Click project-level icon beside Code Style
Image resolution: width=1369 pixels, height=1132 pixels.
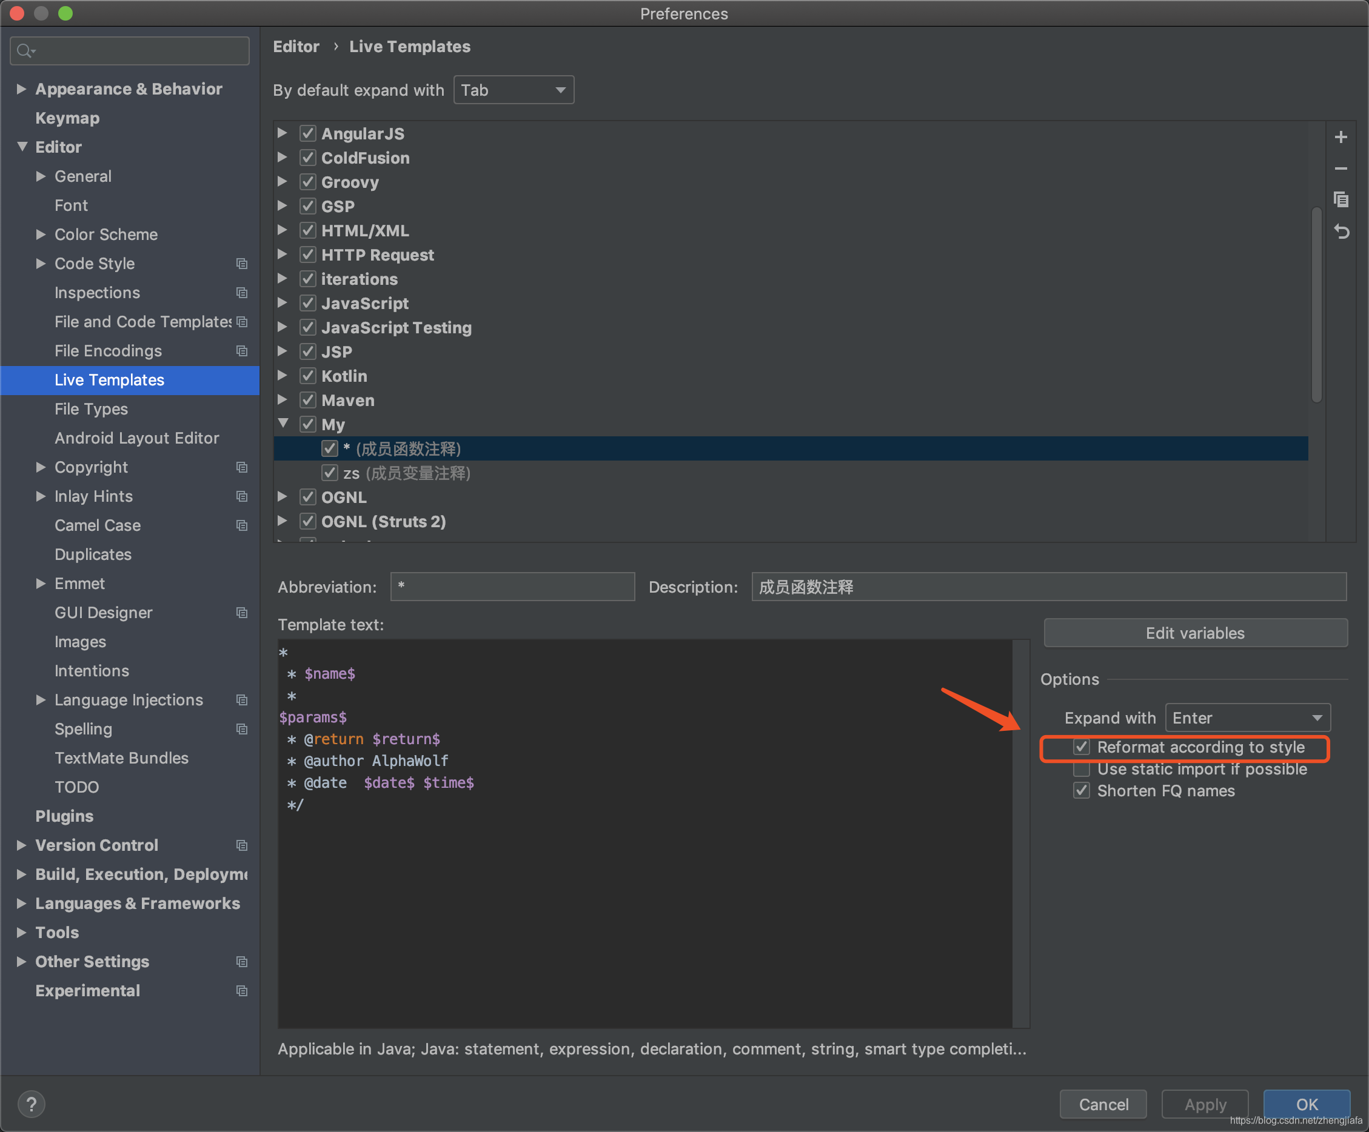click(242, 264)
